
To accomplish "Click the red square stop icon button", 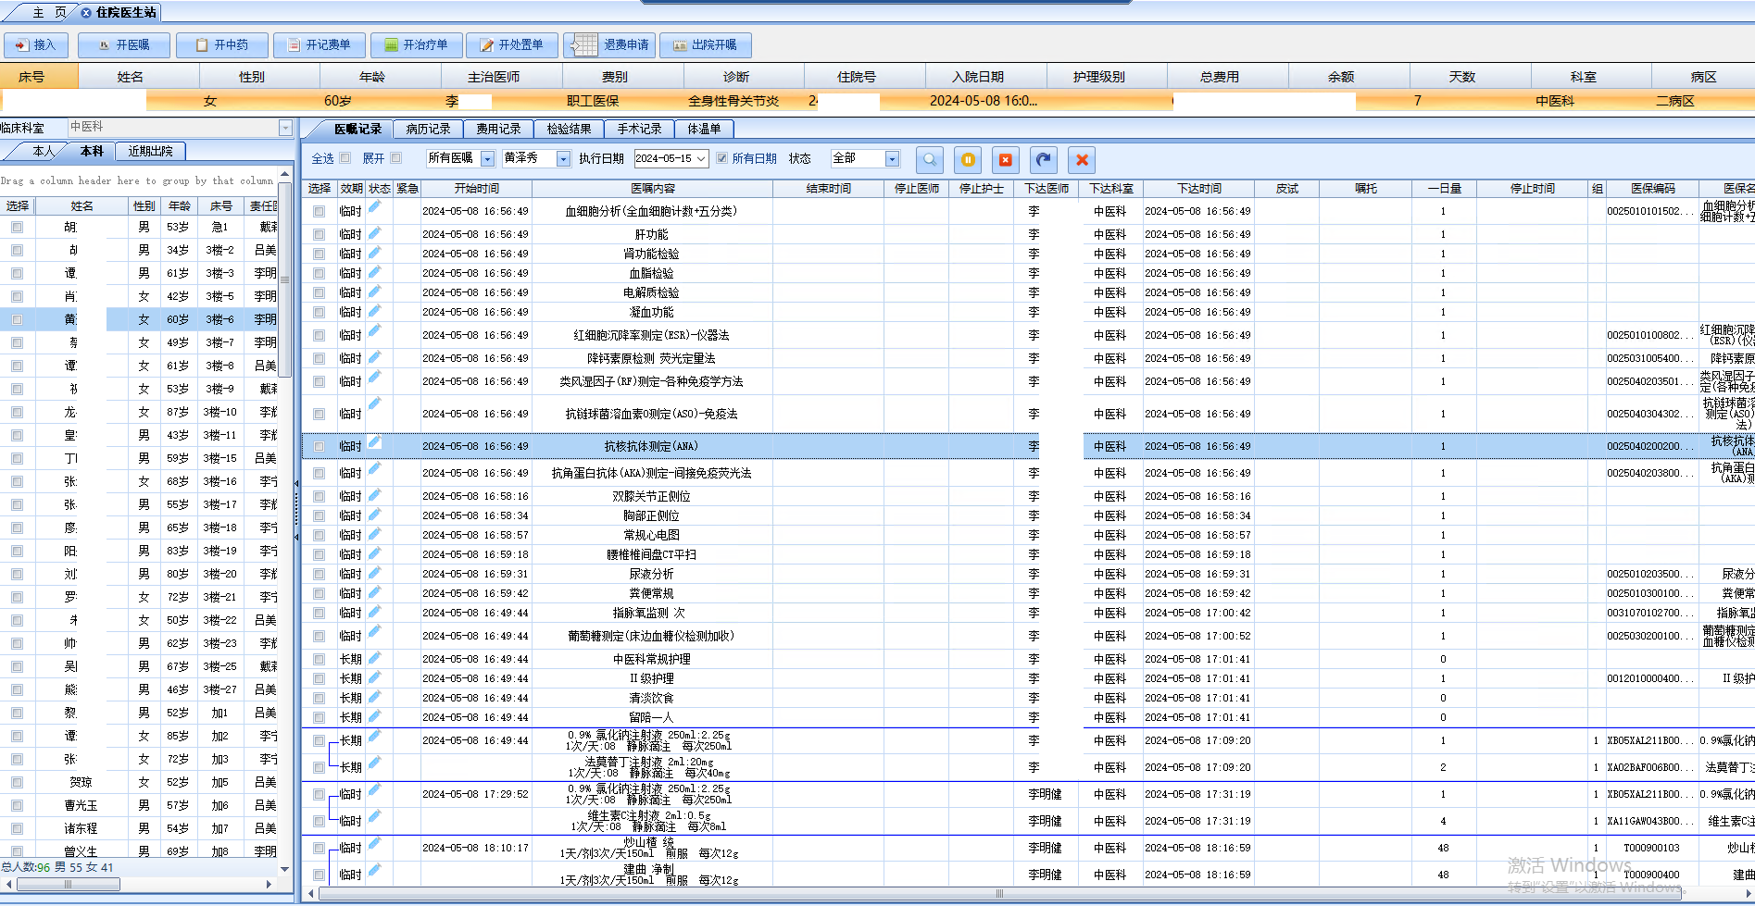I will click(x=1006, y=159).
